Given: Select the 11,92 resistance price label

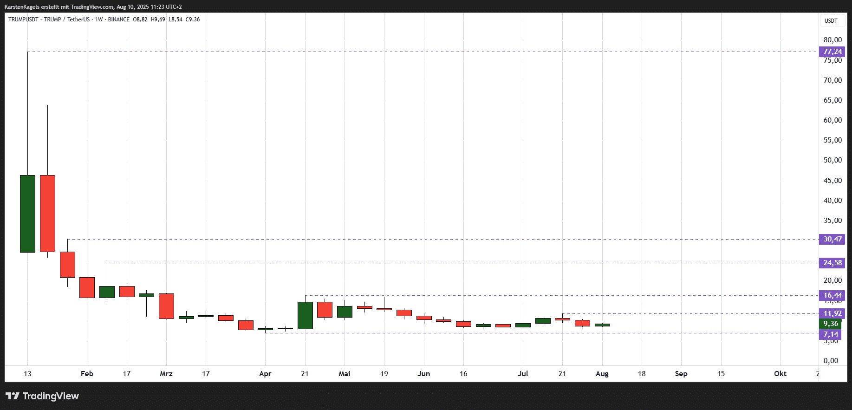Looking at the screenshot, I should tap(832, 313).
